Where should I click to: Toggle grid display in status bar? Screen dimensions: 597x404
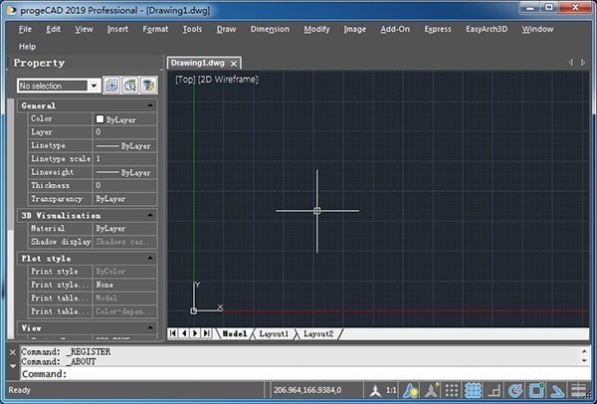(x=473, y=390)
